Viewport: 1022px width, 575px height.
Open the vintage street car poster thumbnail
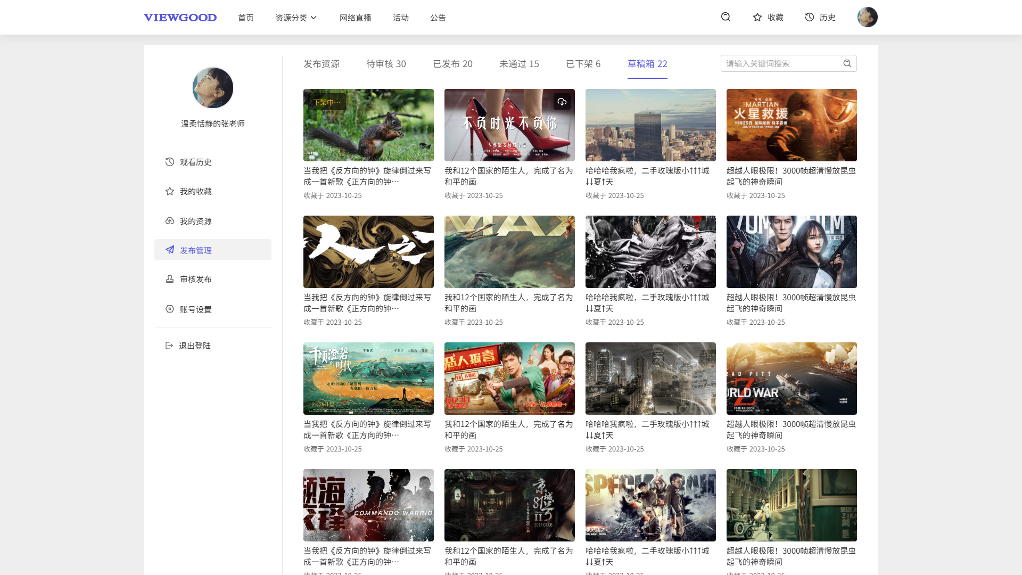792,505
